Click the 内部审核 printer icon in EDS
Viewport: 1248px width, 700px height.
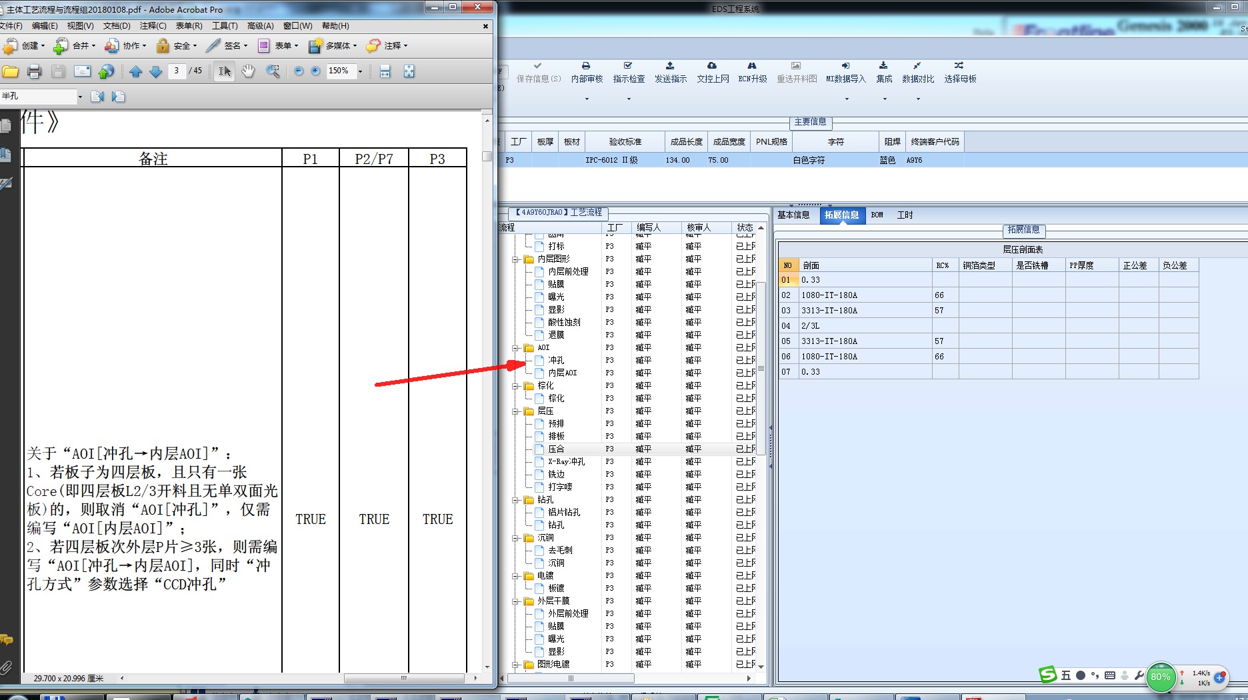click(586, 66)
